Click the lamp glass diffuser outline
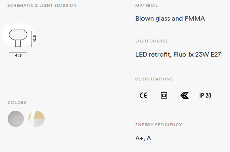 (x=18, y=35)
